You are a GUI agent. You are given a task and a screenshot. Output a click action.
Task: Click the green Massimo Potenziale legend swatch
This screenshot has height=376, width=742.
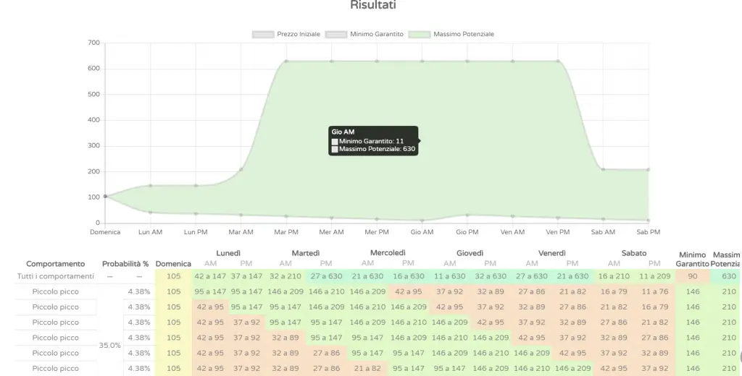pyautogui.click(x=420, y=34)
